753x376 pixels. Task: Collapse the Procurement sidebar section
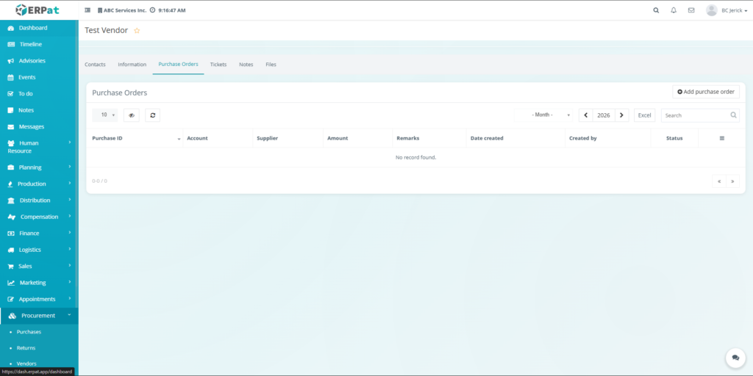[x=39, y=316]
